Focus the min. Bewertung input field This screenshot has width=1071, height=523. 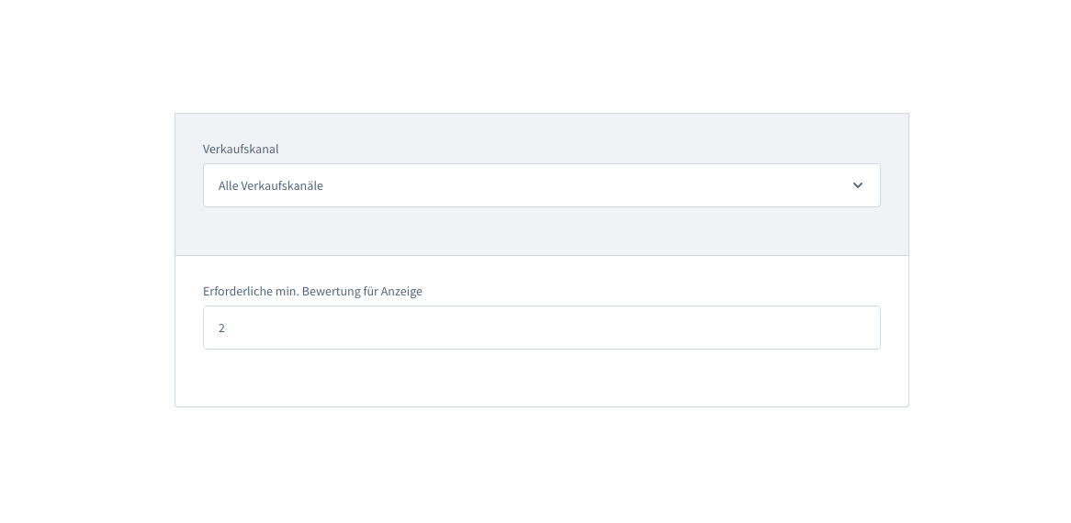[x=542, y=328]
